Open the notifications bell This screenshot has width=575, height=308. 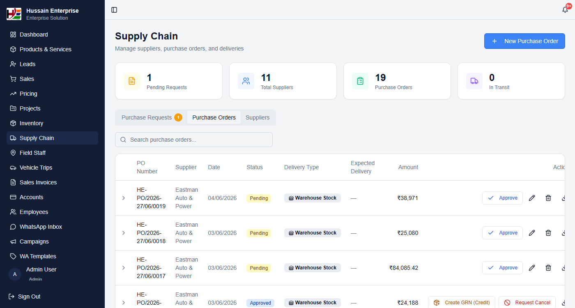565,10
